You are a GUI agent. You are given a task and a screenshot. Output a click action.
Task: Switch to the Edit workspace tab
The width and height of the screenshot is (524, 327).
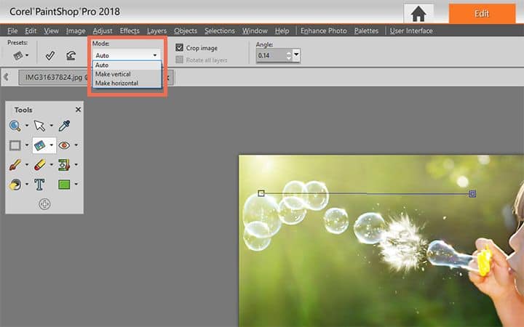pyautogui.click(x=482, y=14)
